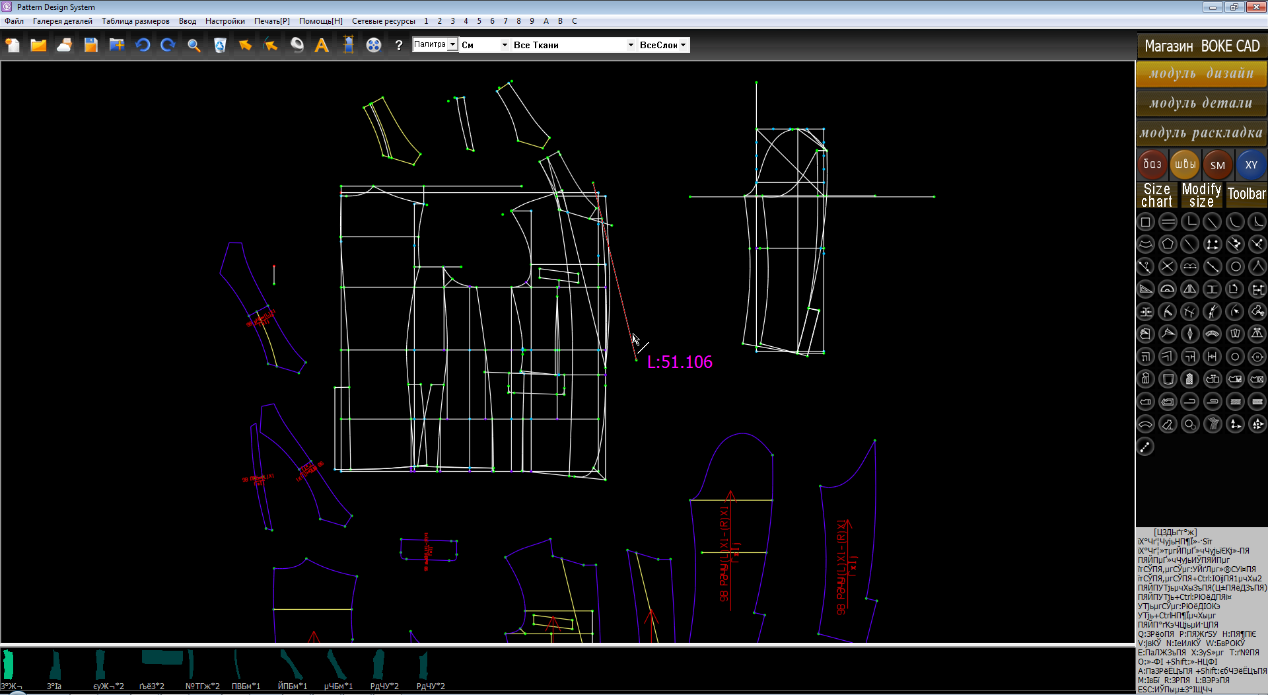Select the text 'A' tool
Image resolution: width=1268 pixels, height=695 pixels.
click(322, 45)
